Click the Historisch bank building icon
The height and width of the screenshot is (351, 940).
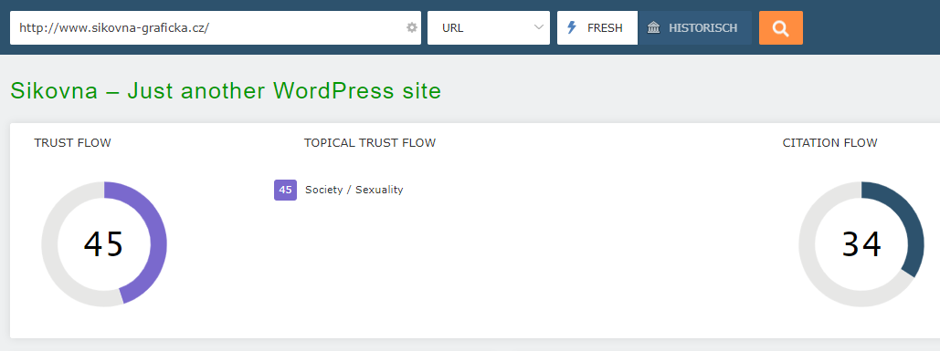point(654,27)
